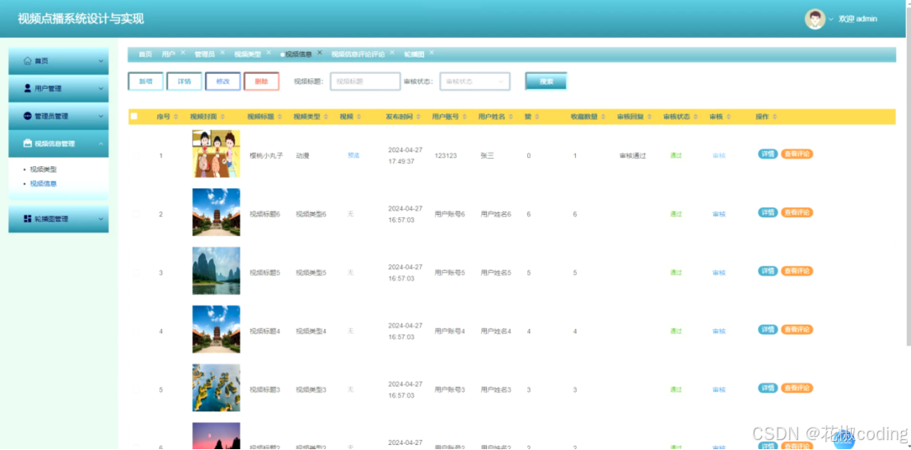The height and width of the screenshot is (450, 911).
Task: Switch to the 用户 tab
Action: (x=169, y=54)
